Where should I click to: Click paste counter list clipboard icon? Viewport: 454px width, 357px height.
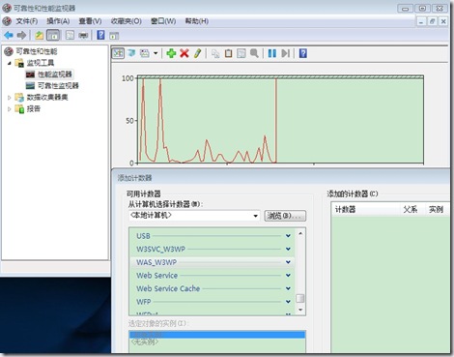click(x=228, y=53)
